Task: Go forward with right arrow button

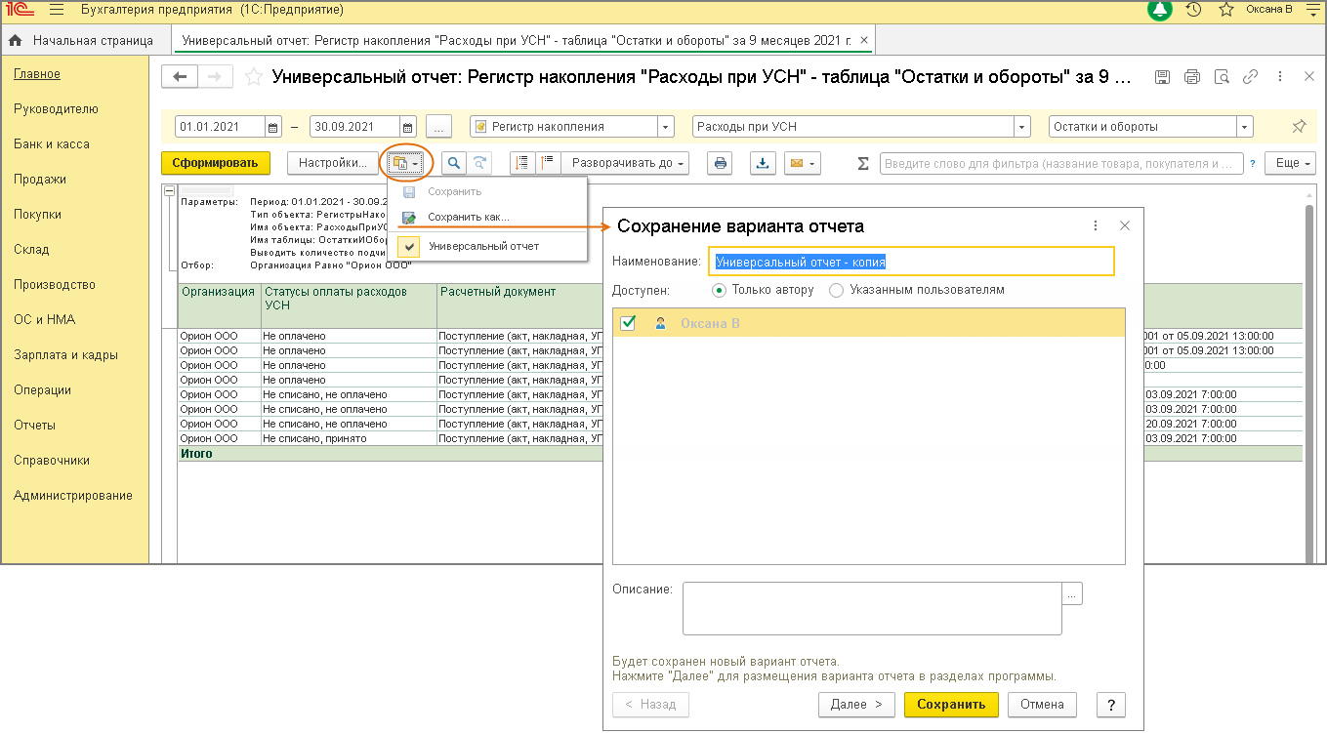Action: 216,77
